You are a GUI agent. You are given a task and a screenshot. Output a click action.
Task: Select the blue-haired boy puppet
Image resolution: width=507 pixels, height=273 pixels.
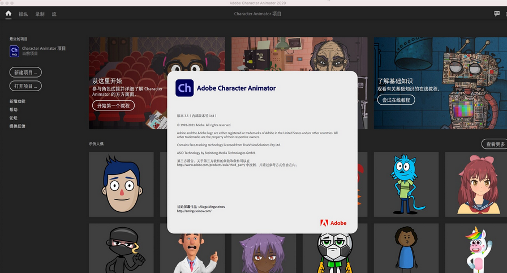[x=121, y=184]
